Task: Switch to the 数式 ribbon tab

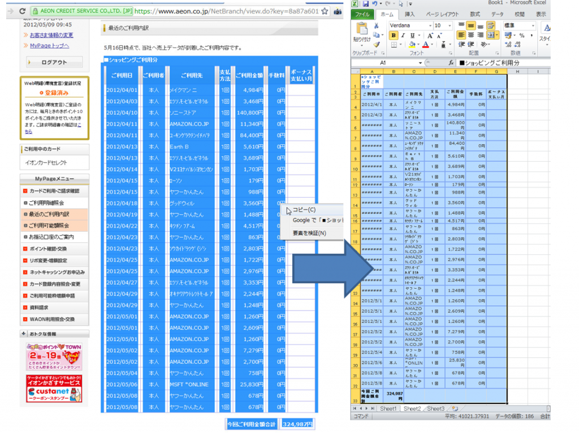Action: pyautogui.click(x=475, y=14)
